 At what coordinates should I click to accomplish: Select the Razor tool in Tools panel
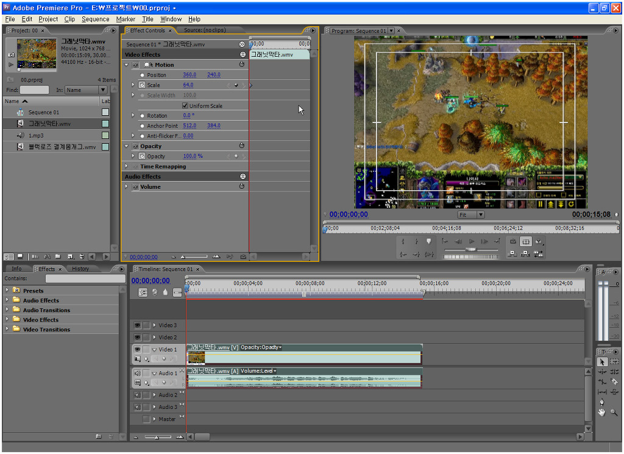click(x=614, y=381)
